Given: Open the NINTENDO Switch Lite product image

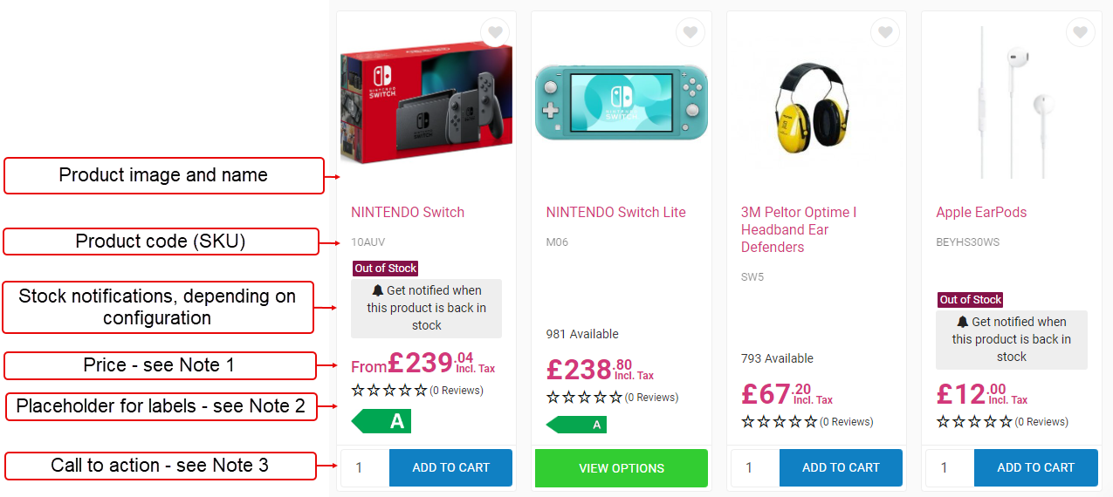Looking at the screenshot, I should 622,102.
